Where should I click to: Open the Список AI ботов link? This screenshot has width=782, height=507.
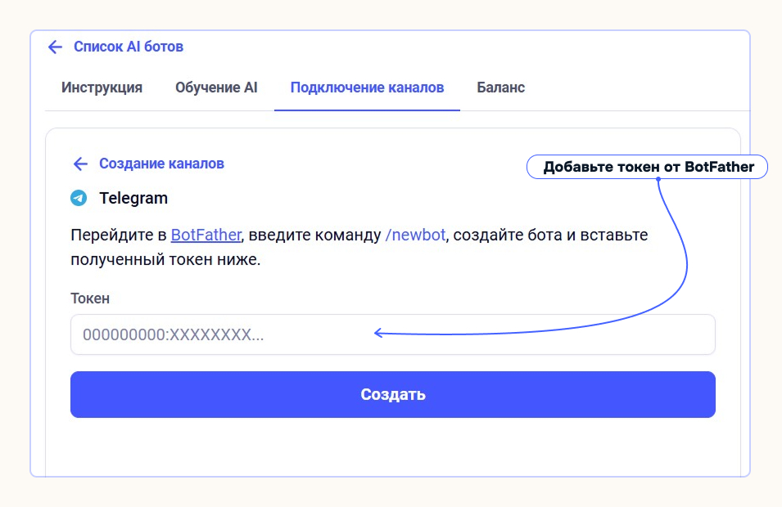(129, 47)
